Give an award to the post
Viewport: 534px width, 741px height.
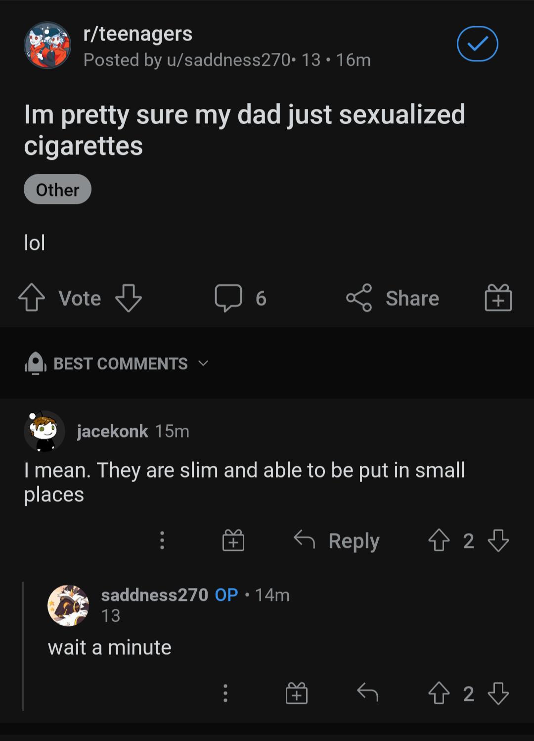pos(498,297)
